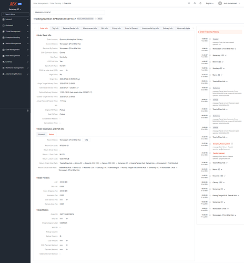Open the Proof of Contact tab

[x=131, y=28]
